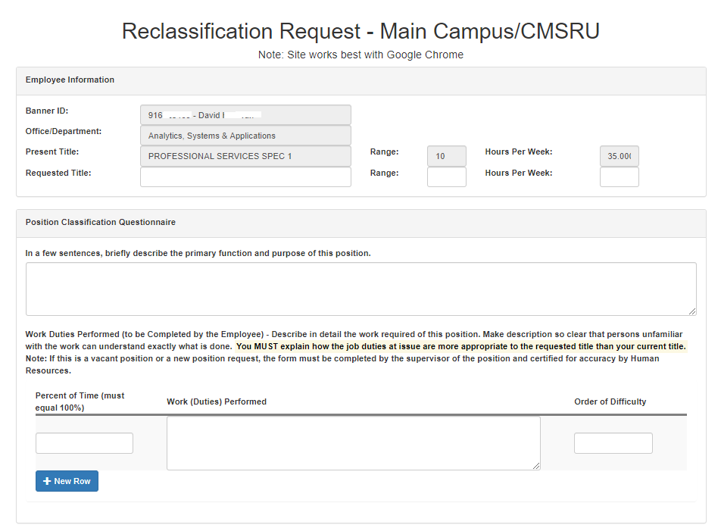Click the New Row button label
Image resolution: width=721 pixels, height=528 pixels.
click(x=72, y=481)
